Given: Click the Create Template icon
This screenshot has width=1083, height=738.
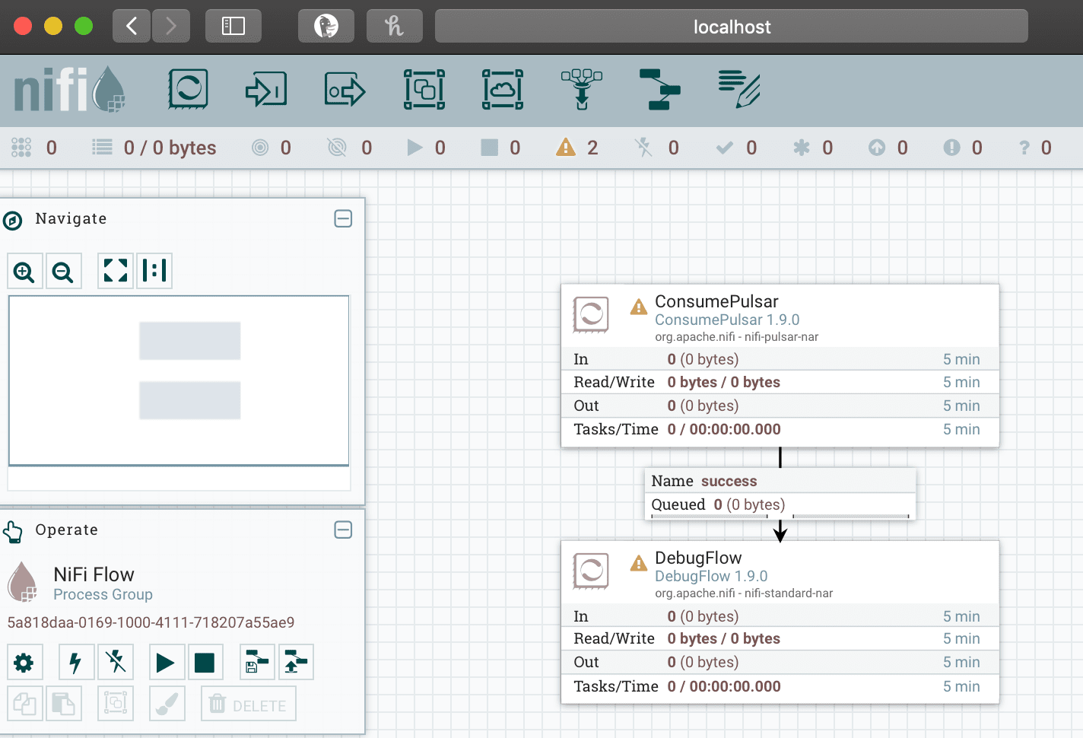Looking at the screenshot, I should pyautogui.click(x=257, y=663).
